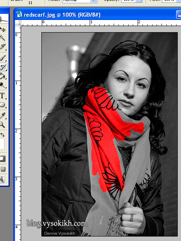Select the Magic Wand tool

pyautogui.click(x=2, y=37)
